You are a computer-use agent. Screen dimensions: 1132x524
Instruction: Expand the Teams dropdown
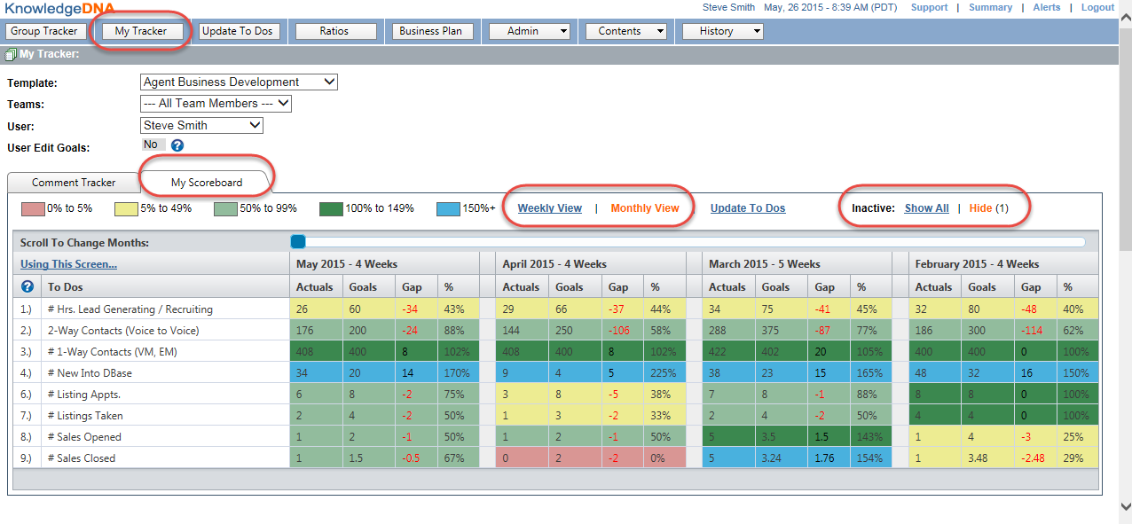coord(216,104)
